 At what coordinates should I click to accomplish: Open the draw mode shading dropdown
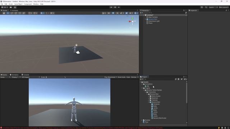pos(104,13)
